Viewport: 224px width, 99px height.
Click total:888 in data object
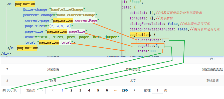pyautogui.click(x=147, y=51)
